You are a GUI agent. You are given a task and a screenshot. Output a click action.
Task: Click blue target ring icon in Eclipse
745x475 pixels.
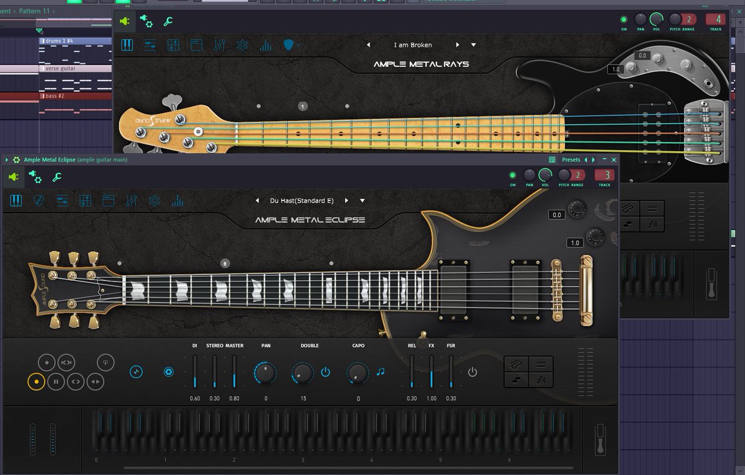click(168, 372)
